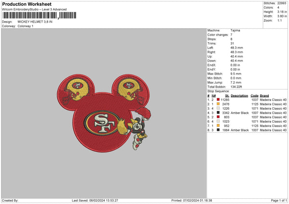Click 'Amber Black' description in stop row 4
Image resolution: width=289 pixels, height=204 pixels.
tap(239, 113)
